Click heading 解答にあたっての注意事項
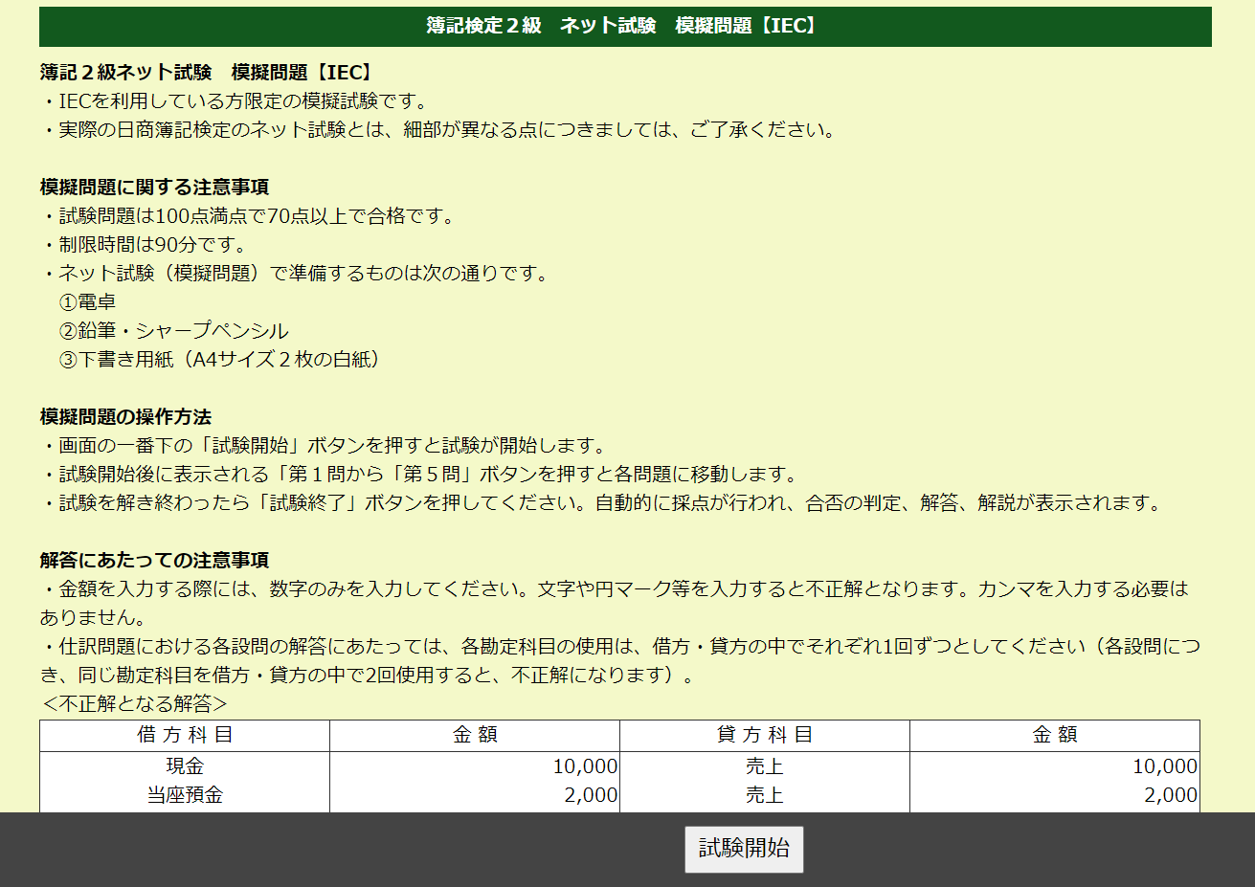The image size is (1255, 887). coord(155,561)
